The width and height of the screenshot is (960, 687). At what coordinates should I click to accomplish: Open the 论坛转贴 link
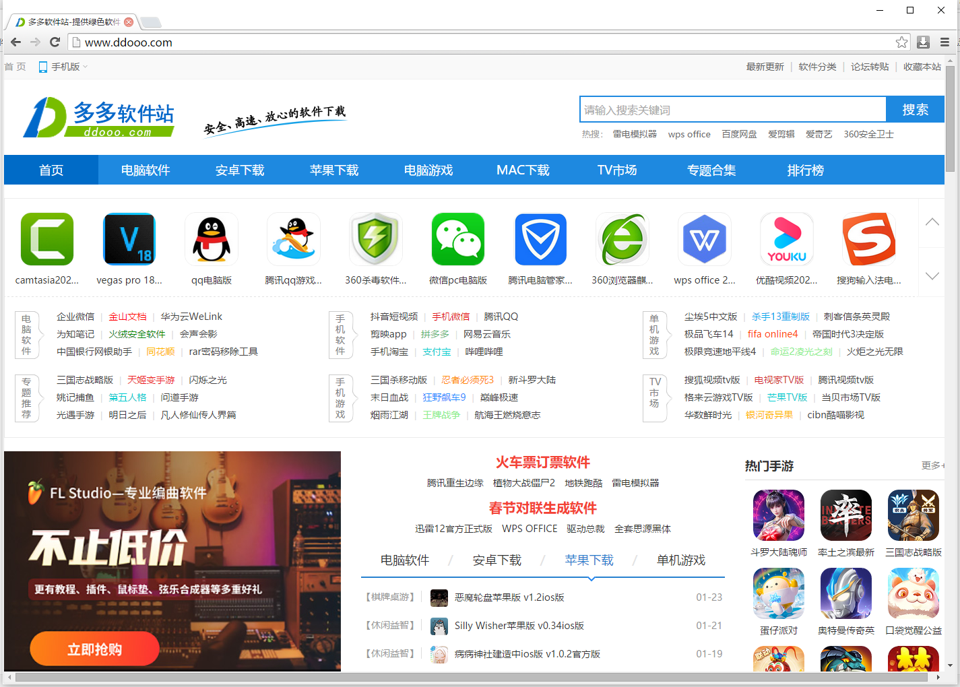(x=870, y=67)
